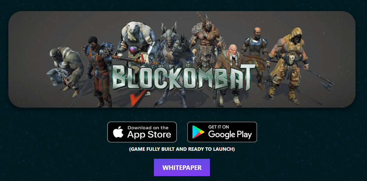This screenshot has height=181, width=367.
Task: Open the Get it on Google Play badge
Action: (x=222, y=132)
